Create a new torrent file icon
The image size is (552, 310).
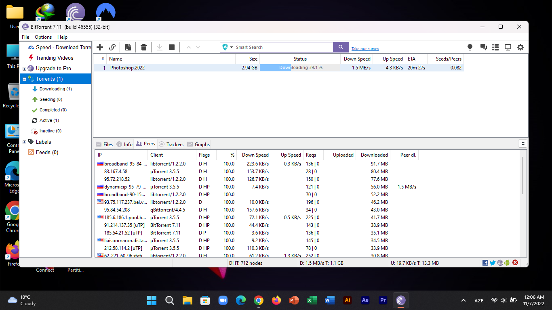(x=128, y=47)
